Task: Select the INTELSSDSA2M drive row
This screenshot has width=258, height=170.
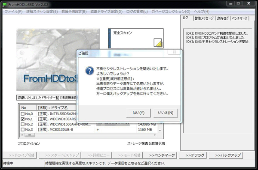Action: pyautogui.click(x=49, y=114)
